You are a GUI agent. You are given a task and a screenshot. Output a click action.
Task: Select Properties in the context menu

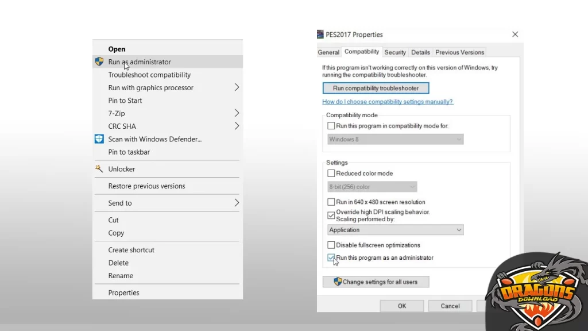(x=123, y=292)
